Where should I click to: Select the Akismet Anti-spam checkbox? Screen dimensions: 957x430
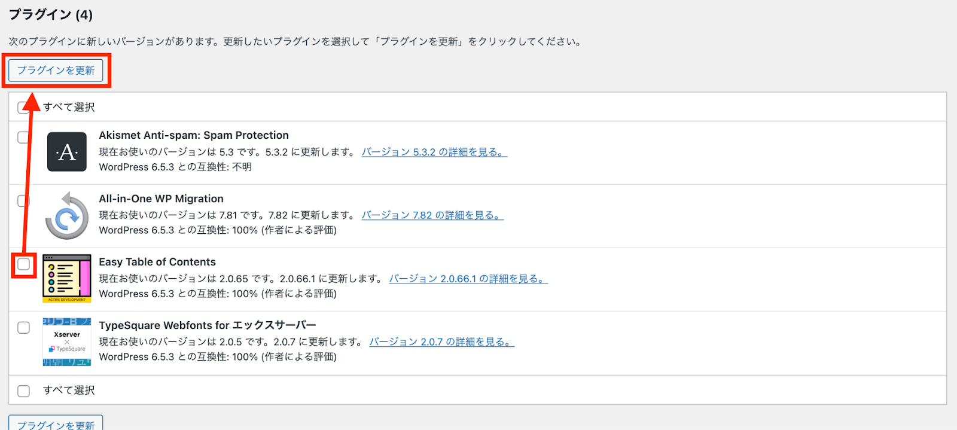(x=23, y=138)
